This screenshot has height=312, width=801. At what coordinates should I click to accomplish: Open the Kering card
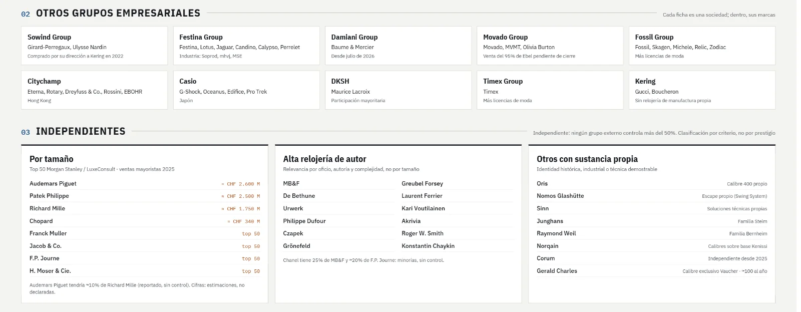point(702,90)
